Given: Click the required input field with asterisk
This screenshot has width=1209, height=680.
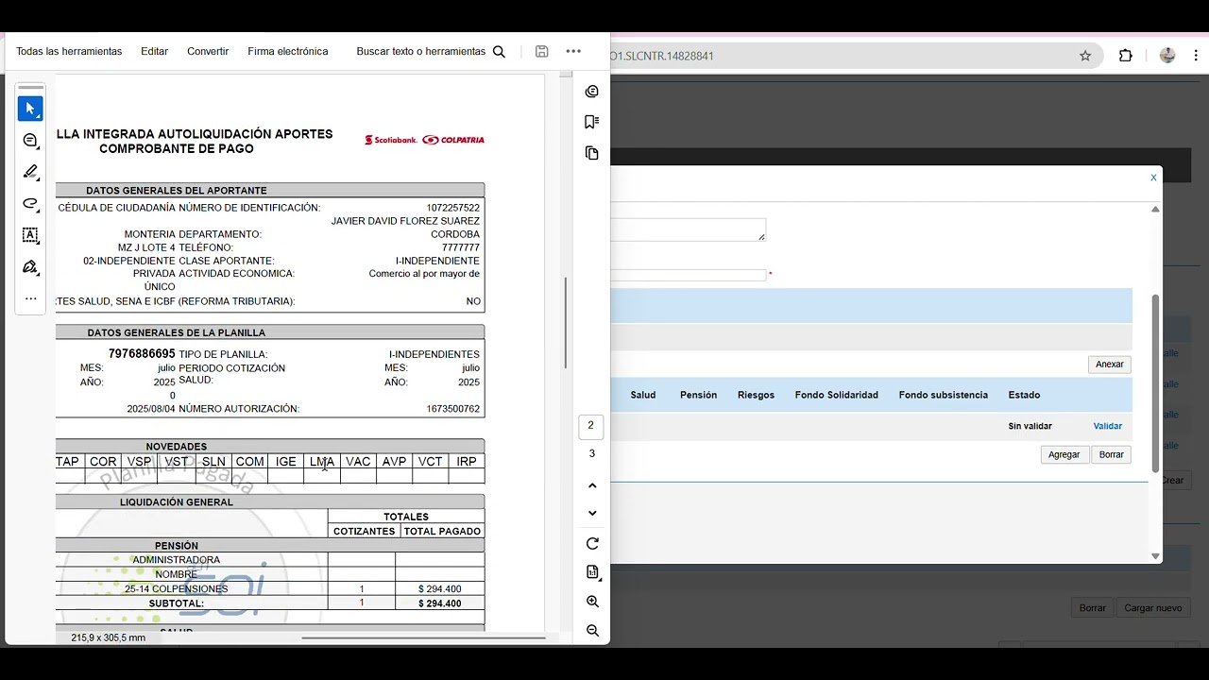Looking at the screenshot, I should coord(688,275).
